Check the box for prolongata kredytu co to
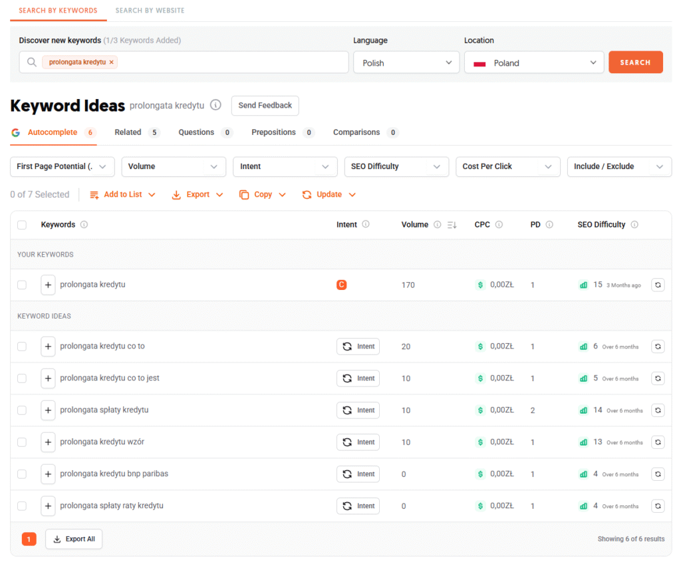The image size is (681, 562). pyautogui.click(x=22, y=347)
